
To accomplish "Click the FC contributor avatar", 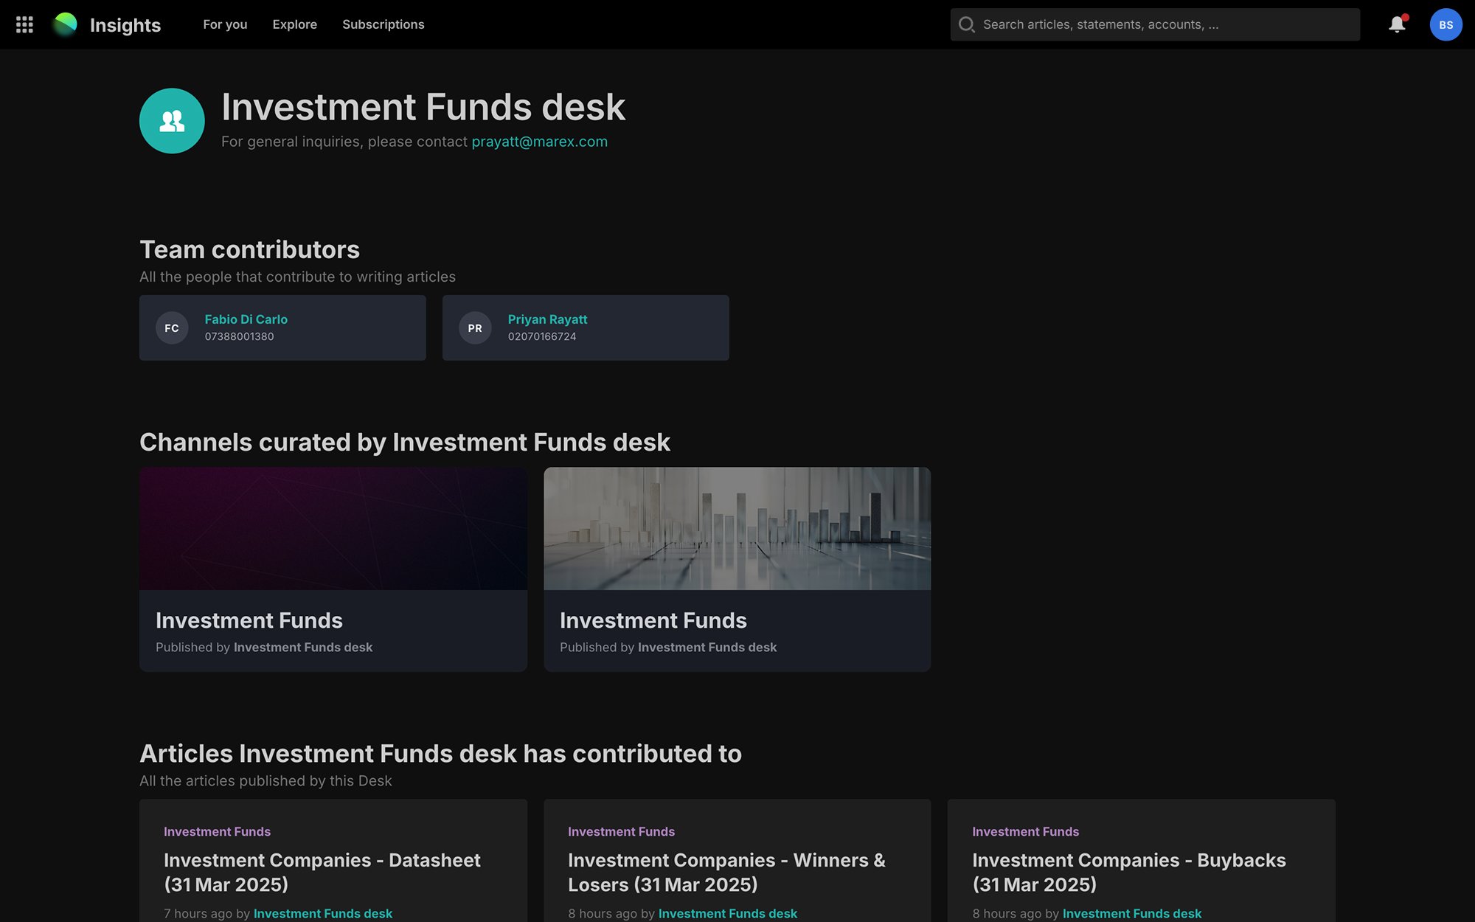I will 172,328.
